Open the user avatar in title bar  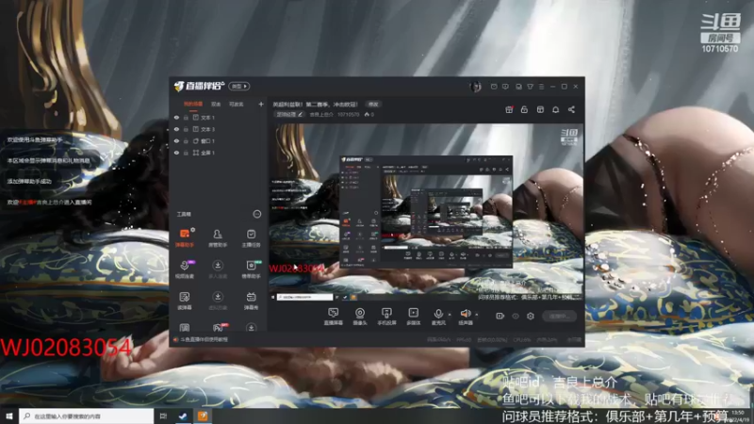click(475, 87)
